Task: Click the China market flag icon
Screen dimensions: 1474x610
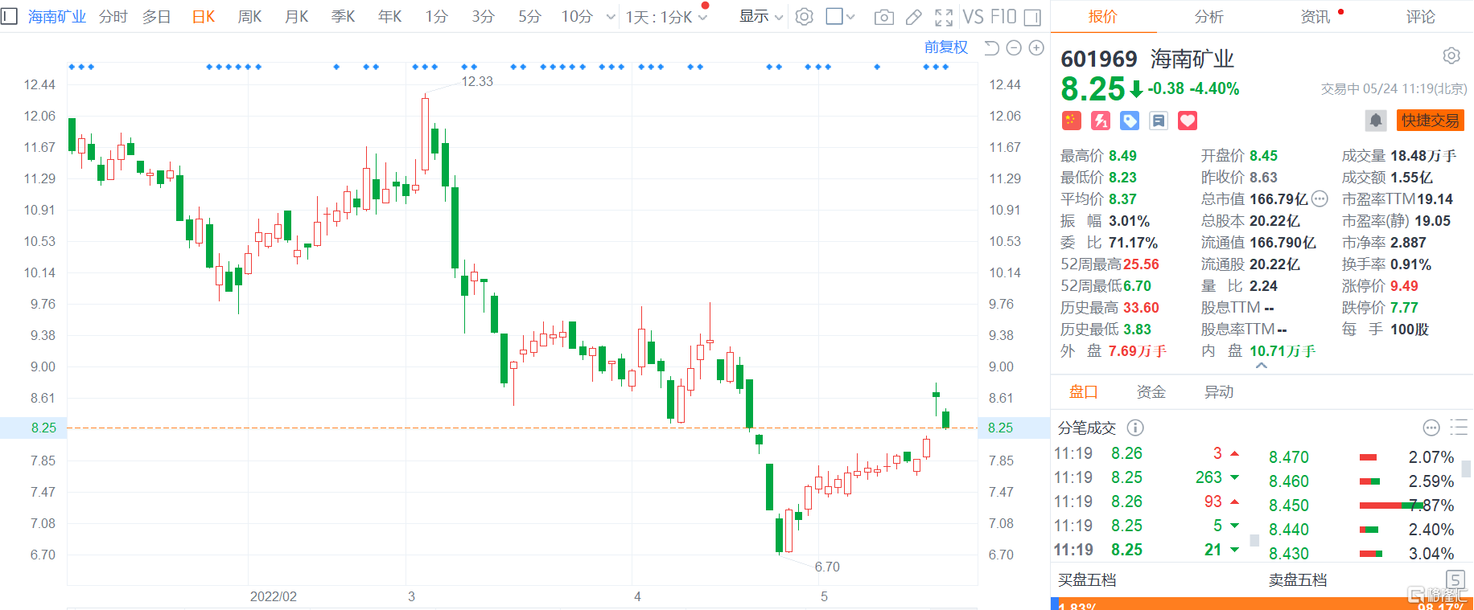Action: (1071, 121)
